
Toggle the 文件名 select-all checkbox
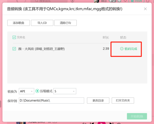click(x=14, y=37)
